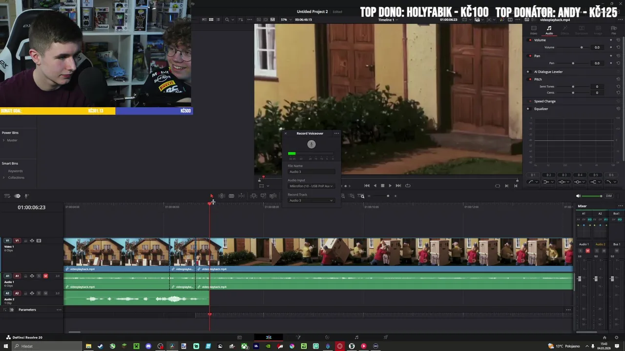Screen dimensions: 625x351
Task: Toggle loop playback in the viewer
Action: point(408,185)
